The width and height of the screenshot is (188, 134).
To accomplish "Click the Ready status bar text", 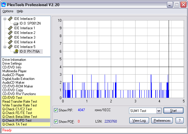I will coord(7,130).
